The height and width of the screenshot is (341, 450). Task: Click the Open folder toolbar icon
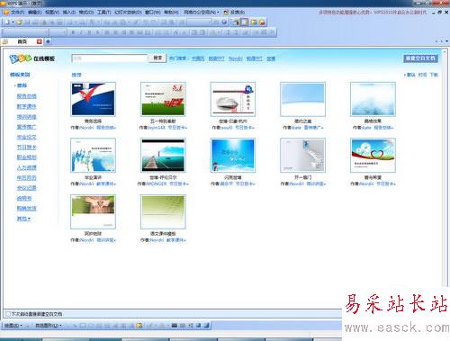click(x=19, y=22)
